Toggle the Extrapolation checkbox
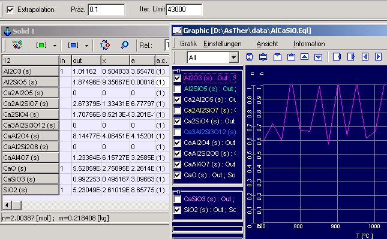Viewport: 387px width, 239px height. tap(10, 10)
